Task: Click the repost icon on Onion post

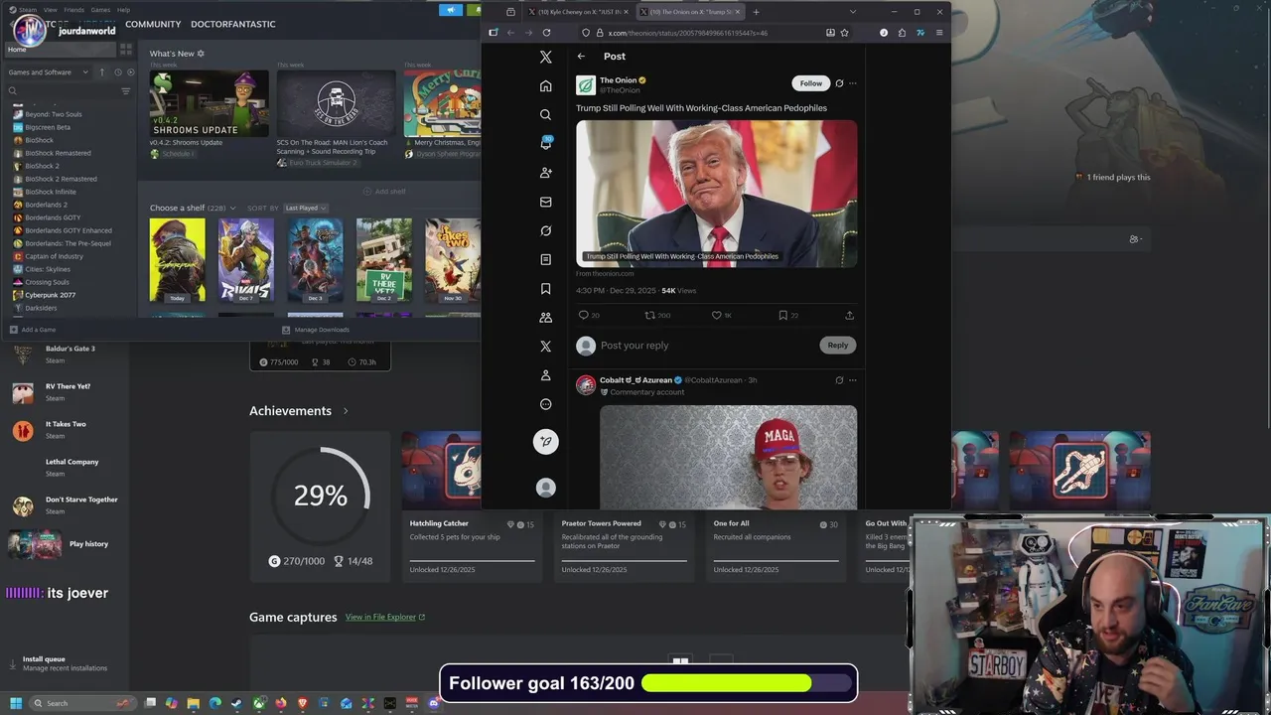Action: (649, 315)
